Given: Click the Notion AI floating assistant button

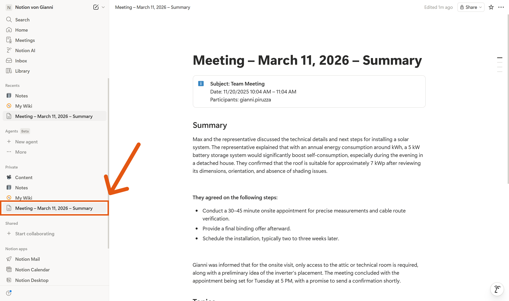Looking at the screenshot, I should click(x=497, y=289).
